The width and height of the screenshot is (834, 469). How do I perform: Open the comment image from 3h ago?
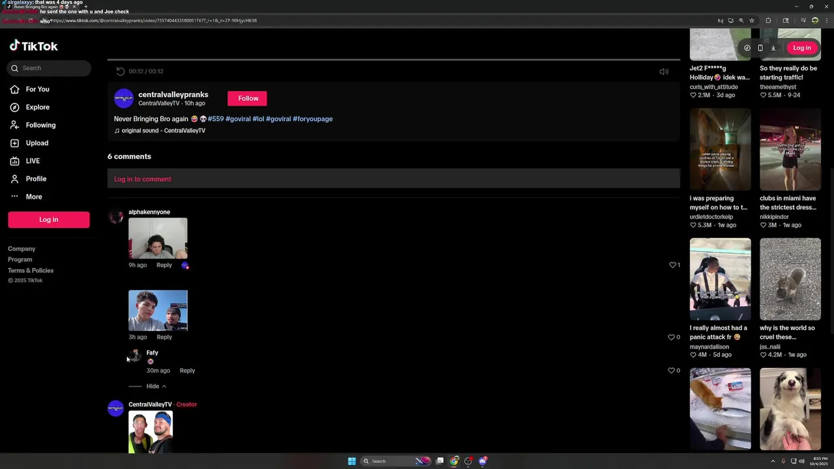coord(158,311)
